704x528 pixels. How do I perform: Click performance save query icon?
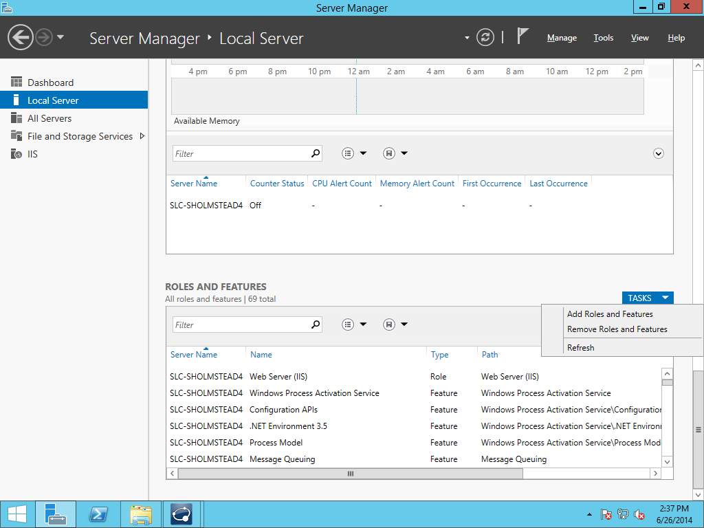pos(389,153)
